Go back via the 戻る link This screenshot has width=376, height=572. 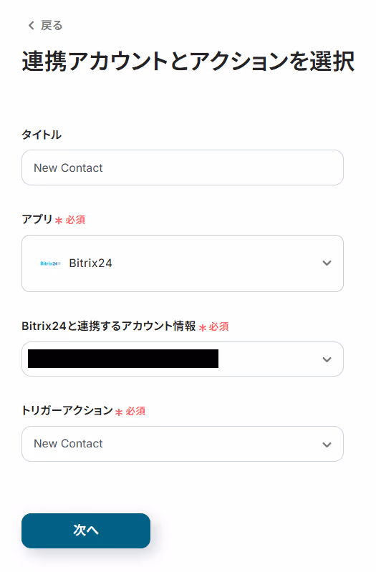click(45, 26)
